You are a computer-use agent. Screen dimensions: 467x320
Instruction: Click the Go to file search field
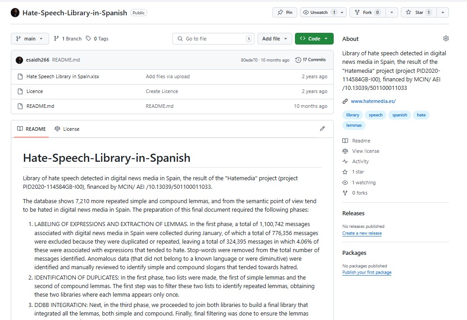coord(213,39)
